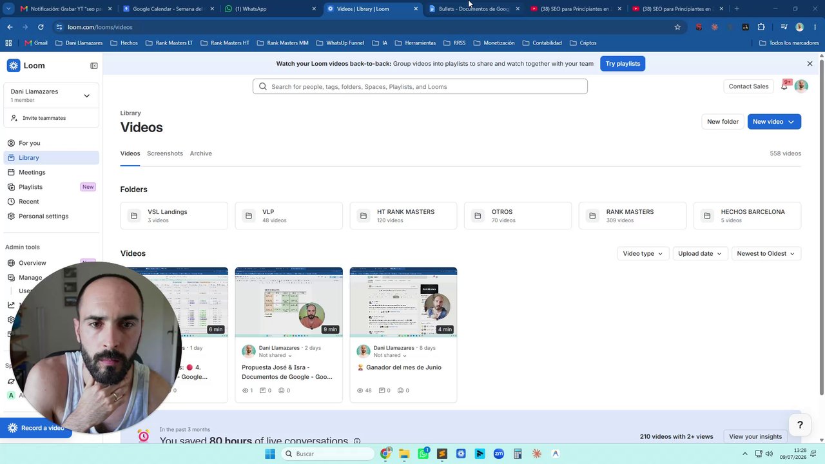Open the Windows Start menu
Image resolution: width=825 pixels, height=464 pixels.
[x=270, y=454]
